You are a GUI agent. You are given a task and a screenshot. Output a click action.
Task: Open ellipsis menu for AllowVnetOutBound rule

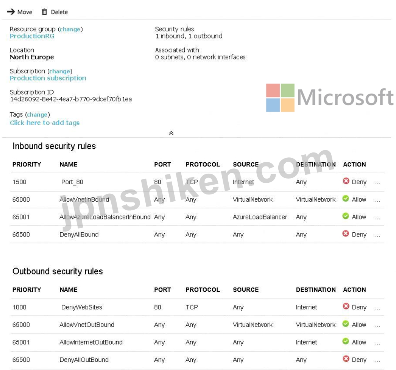377,325
